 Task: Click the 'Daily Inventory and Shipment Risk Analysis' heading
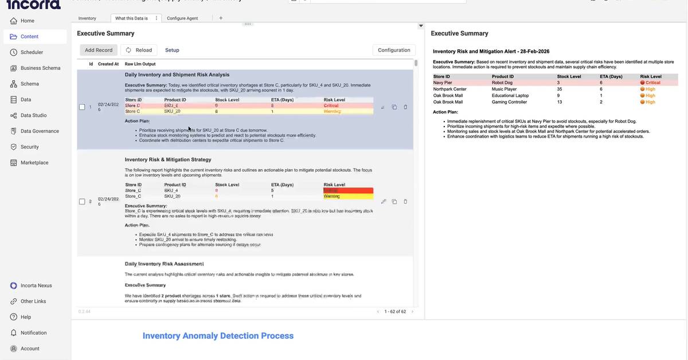click(177, 75)
